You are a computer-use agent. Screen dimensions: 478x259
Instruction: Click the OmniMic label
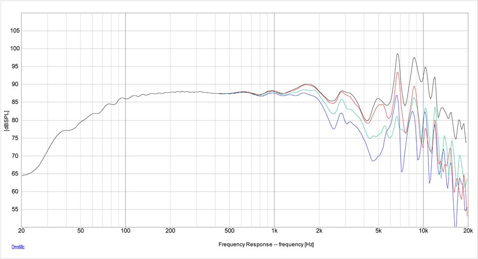[18, 247]
